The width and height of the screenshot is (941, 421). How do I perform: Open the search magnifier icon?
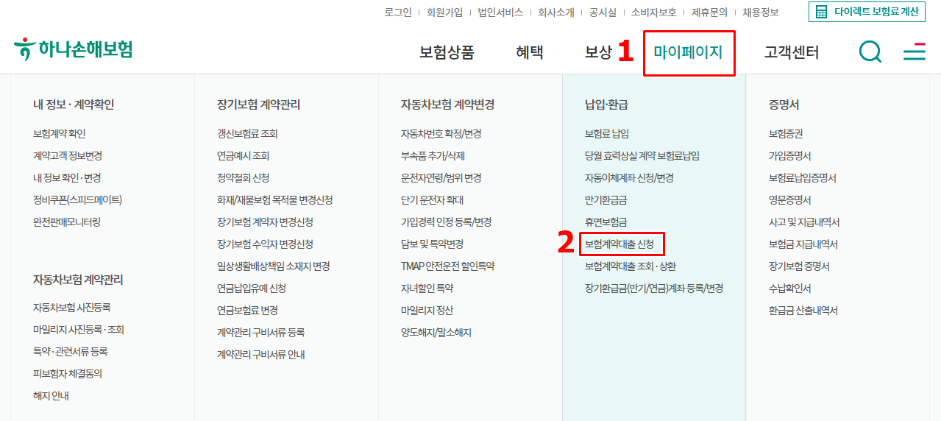click(x=870, y=52)
